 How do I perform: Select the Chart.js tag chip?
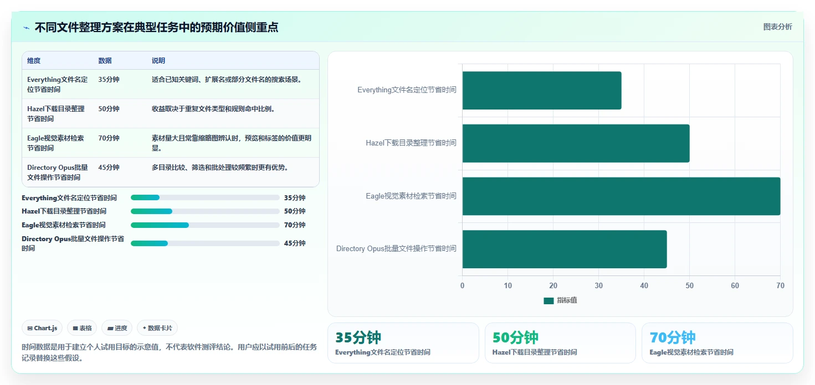click(x=42, y=328)
